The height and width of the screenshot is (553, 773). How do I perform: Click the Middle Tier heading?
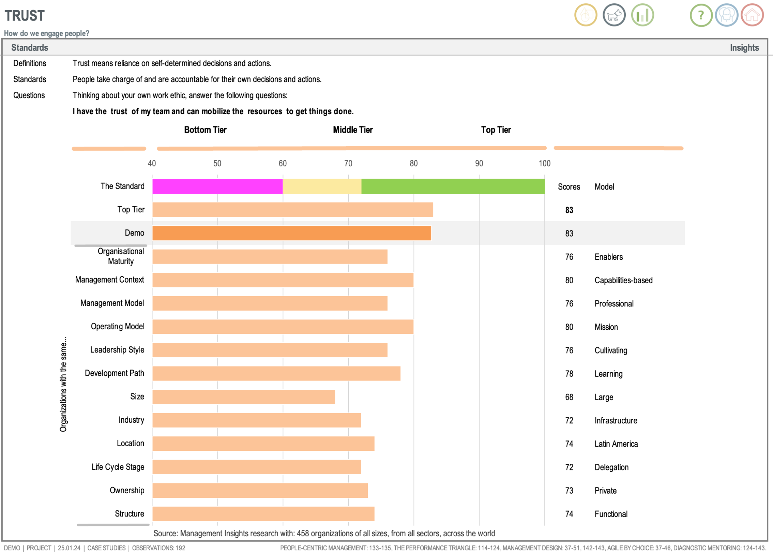tap(353, 130)
